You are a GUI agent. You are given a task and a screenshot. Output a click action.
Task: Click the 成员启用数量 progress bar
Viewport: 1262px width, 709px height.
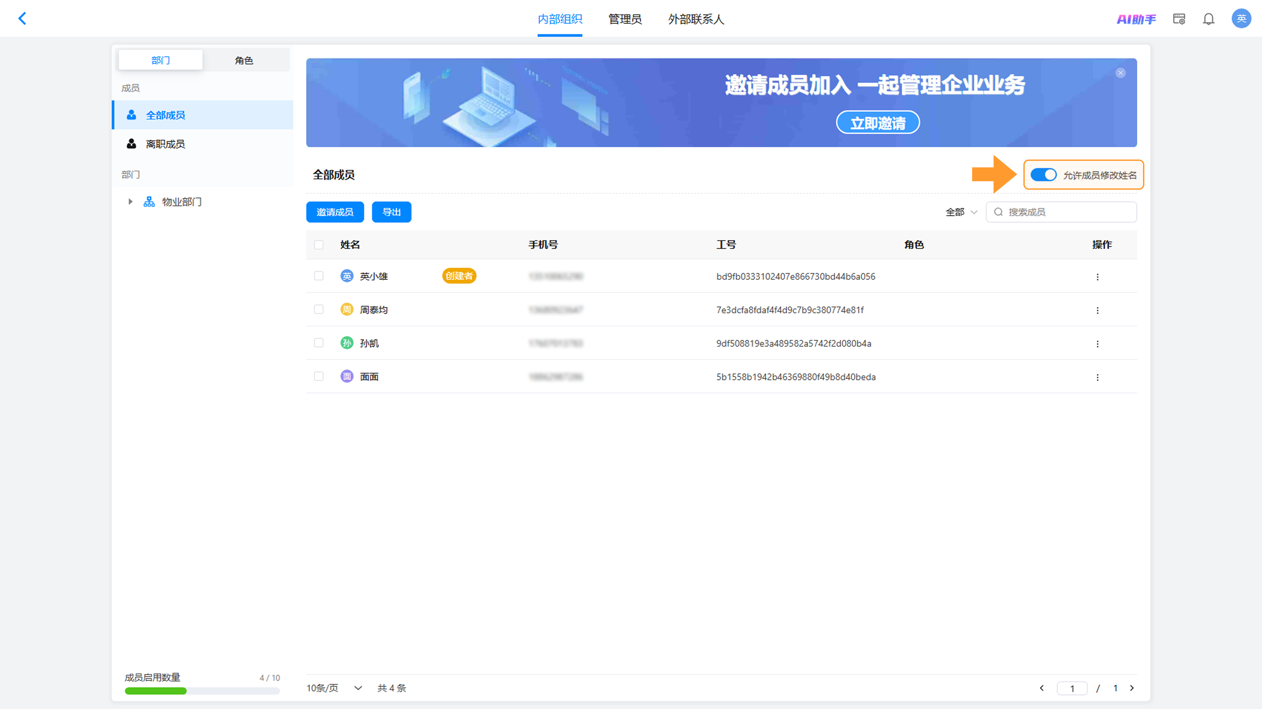(x=202, y=691)
